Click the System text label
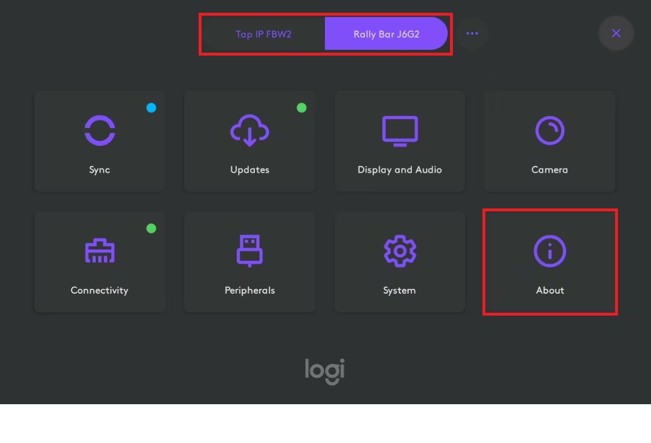The image size is (651, 443). [x=400, y=290]
